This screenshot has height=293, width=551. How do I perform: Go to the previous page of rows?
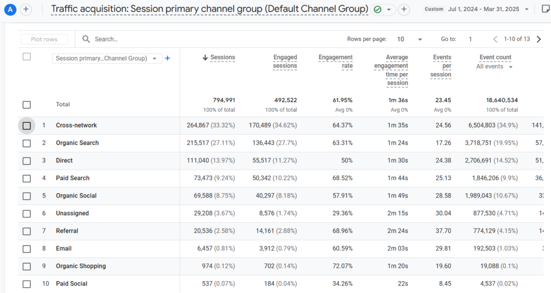(x=496, y=39)
